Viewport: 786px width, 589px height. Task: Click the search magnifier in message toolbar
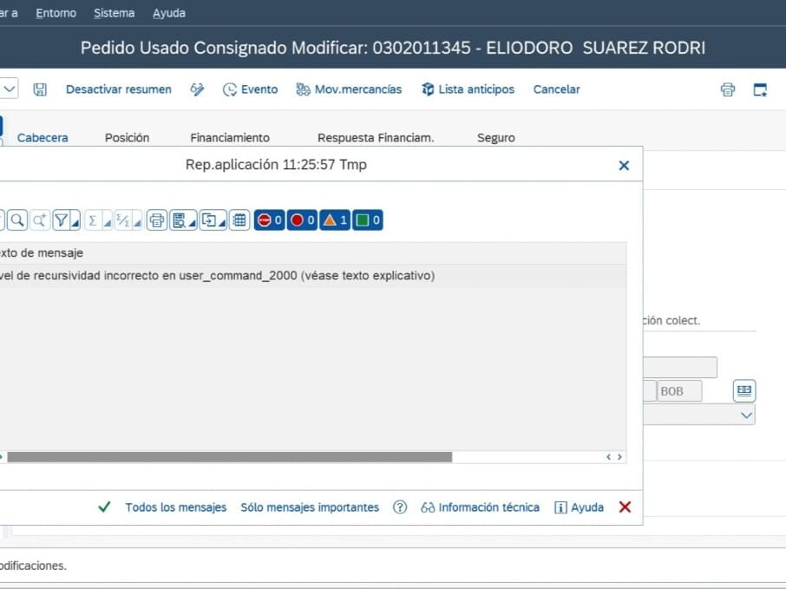point(16,220)
